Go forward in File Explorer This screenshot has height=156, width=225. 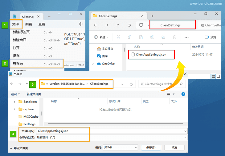pos(107,25)
